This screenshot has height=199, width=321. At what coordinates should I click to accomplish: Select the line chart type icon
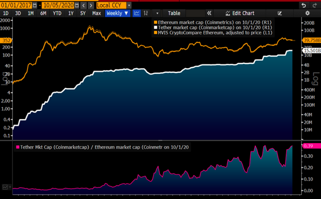(x=137, y=13)
